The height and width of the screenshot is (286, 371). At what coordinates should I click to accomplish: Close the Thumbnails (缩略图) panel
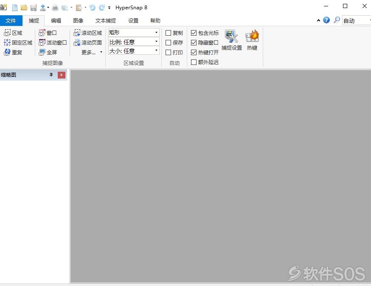tap(61, 75)
